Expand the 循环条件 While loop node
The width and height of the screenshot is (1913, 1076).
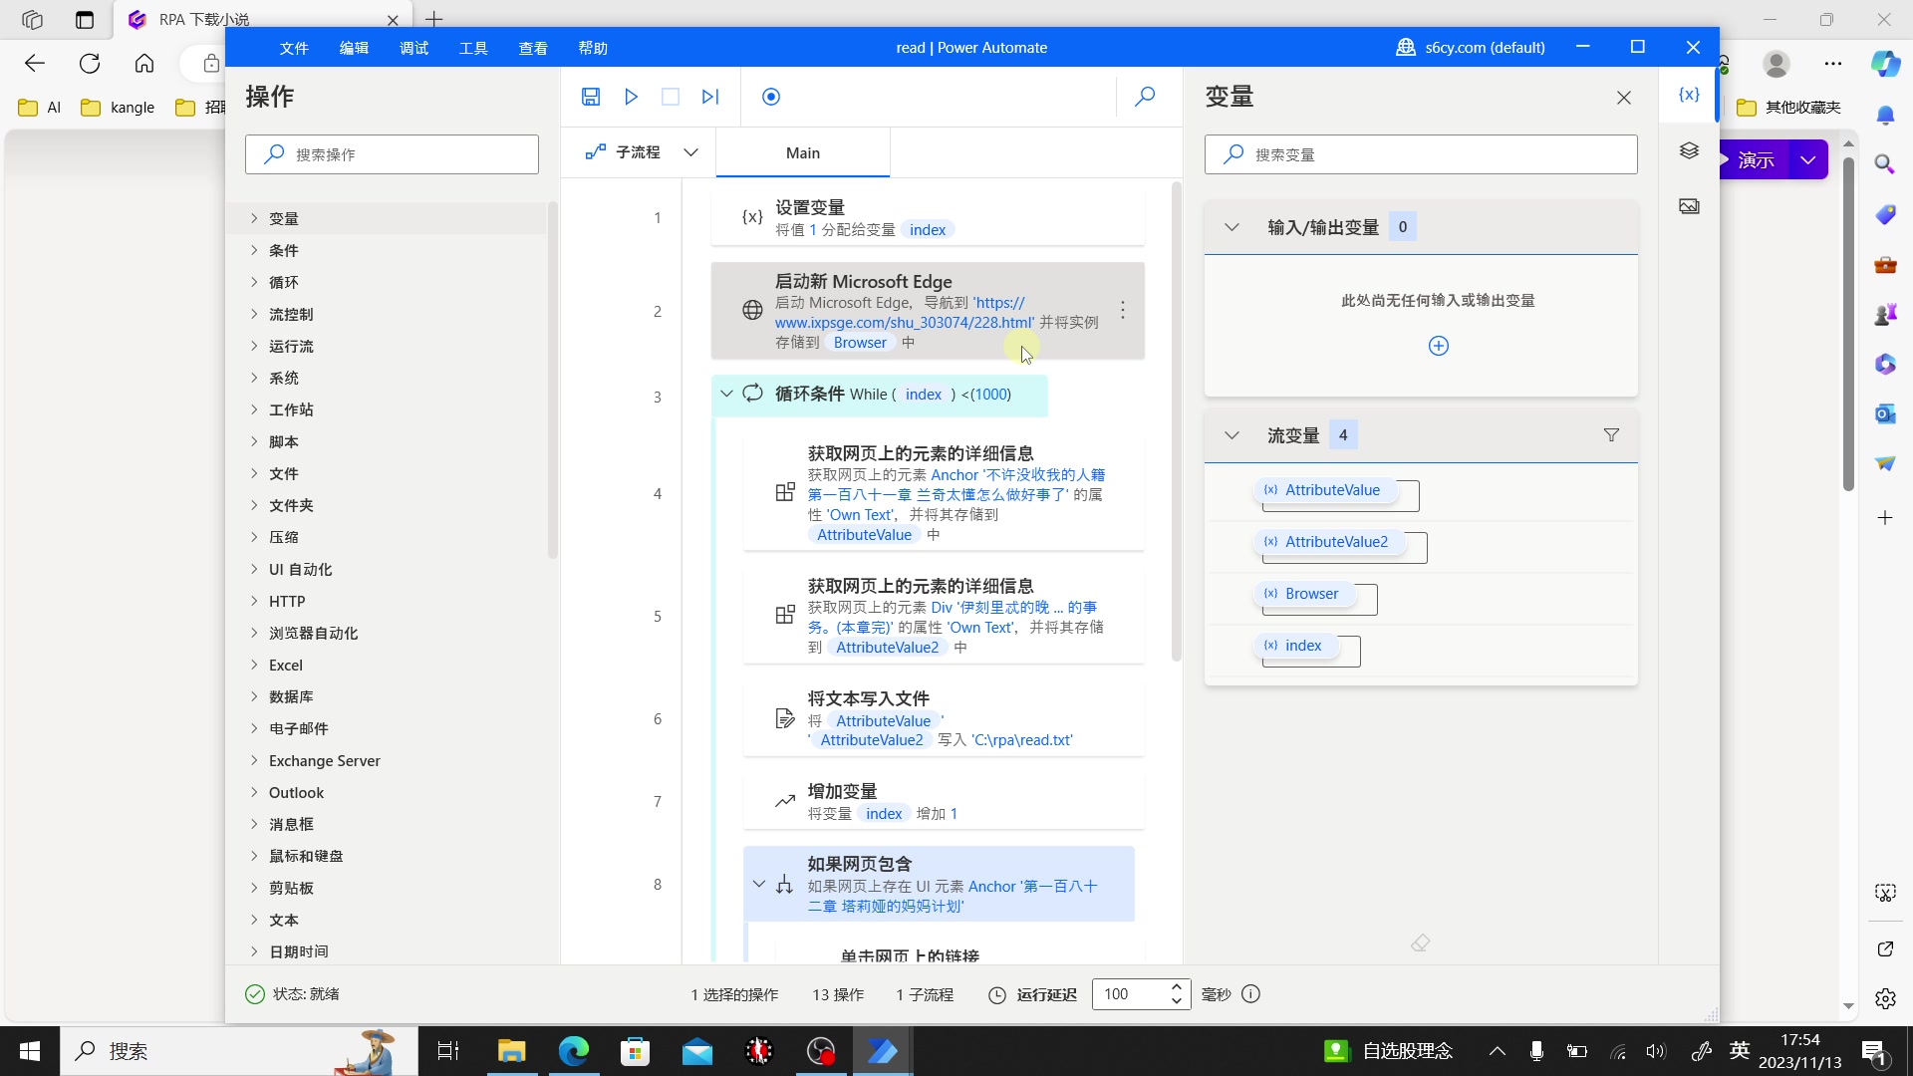point(726,395)
